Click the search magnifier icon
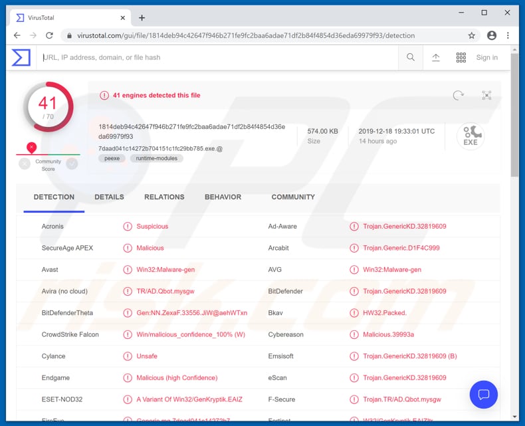The height and width of the screenshot is (426, 525). tap(411, 57)
